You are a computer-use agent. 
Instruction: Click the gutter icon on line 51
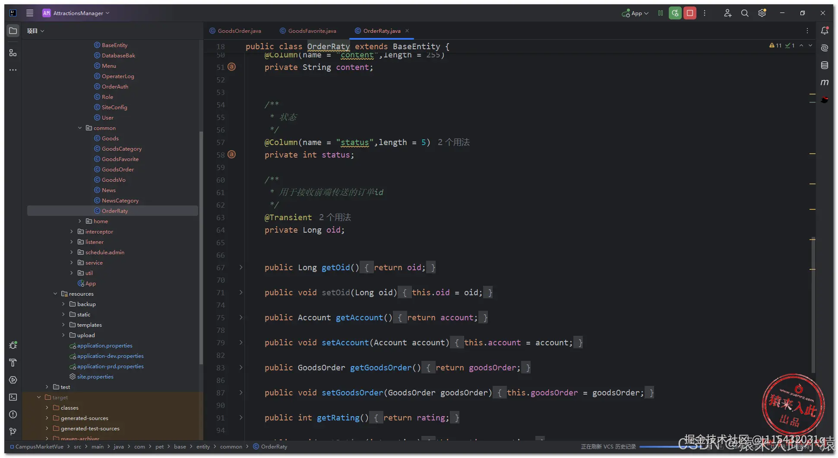232,67
